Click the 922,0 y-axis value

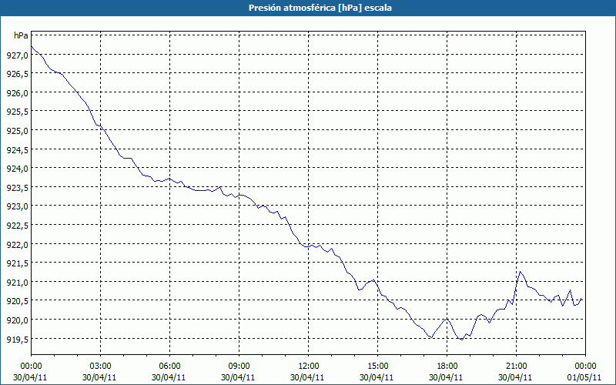pos(18,245)
